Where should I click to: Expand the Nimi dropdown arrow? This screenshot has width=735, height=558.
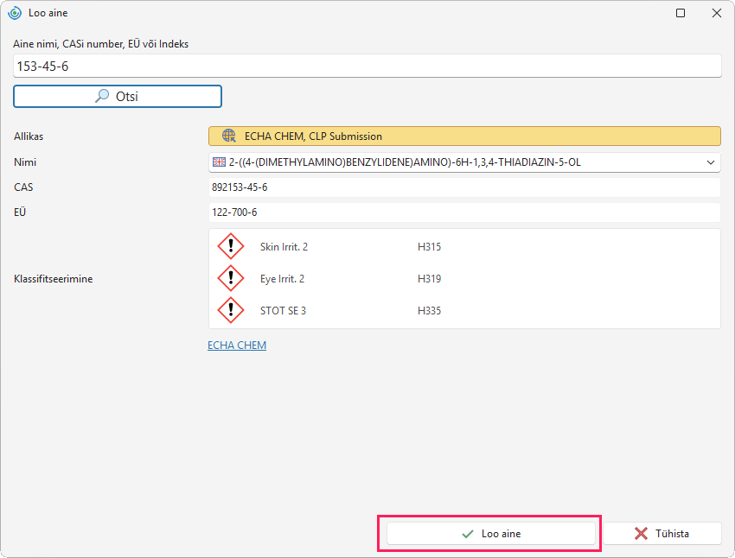click(711, 162)
